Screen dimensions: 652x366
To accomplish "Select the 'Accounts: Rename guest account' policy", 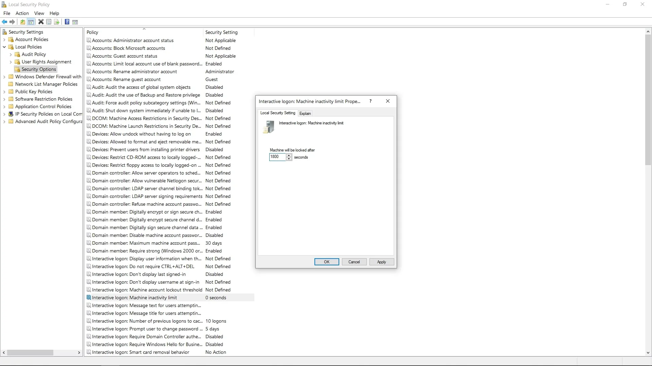I will [x=126, y=79].
